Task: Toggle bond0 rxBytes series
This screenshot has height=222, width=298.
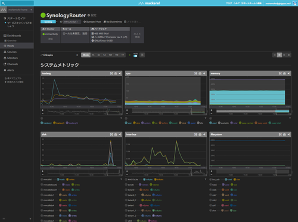Action: [x=140, y=185]
